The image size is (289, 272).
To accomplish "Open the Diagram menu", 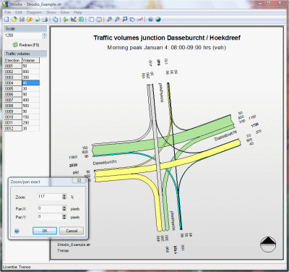I will (34, 12).
